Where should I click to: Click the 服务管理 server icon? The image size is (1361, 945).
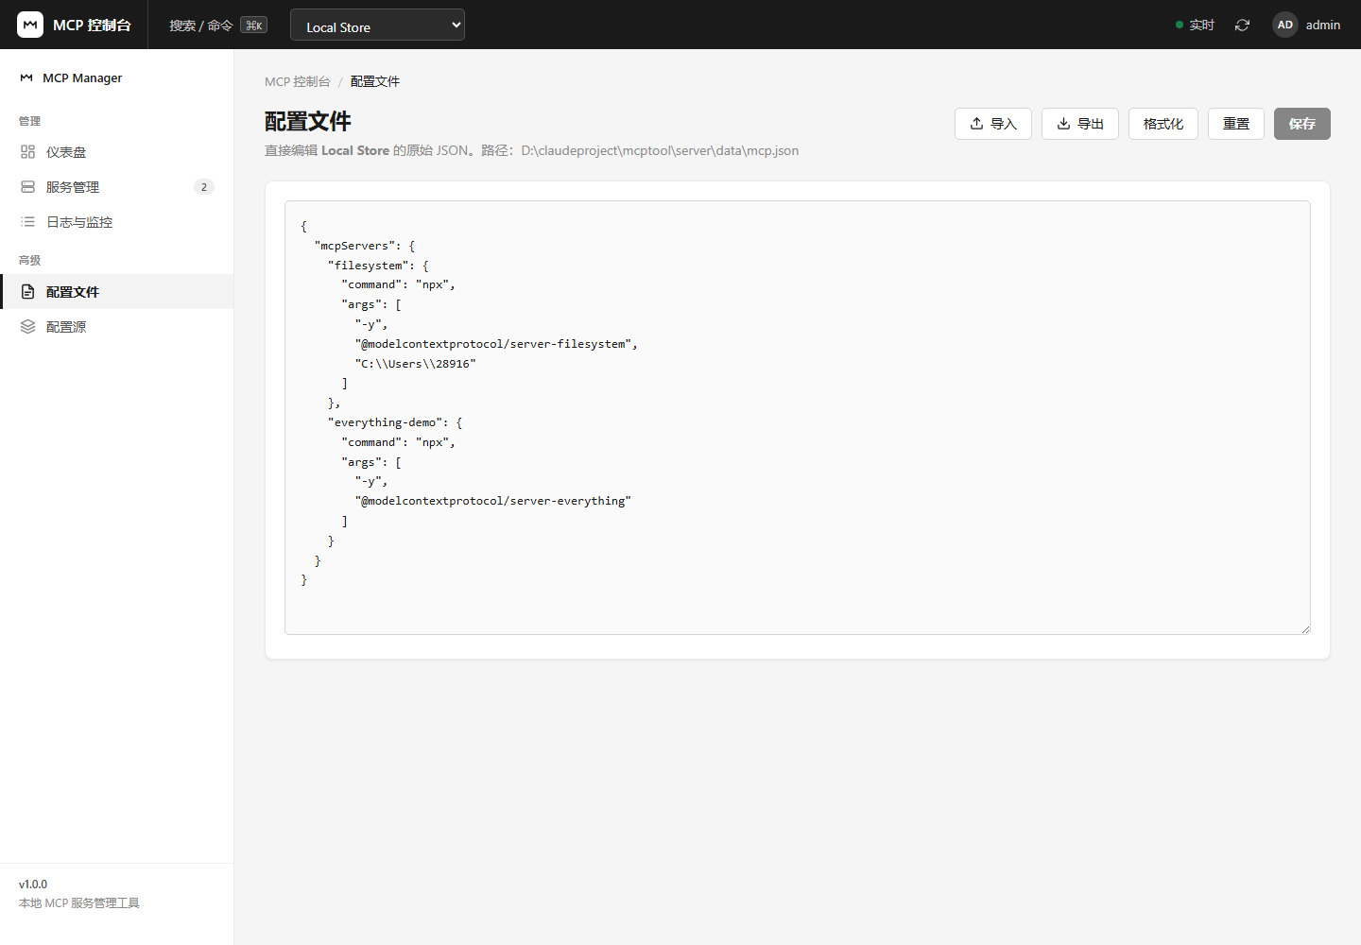pos(27,187)
